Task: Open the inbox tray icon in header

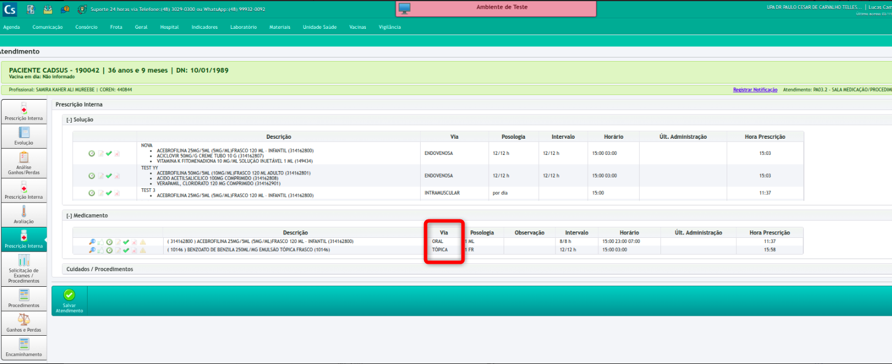Action: 48,9
